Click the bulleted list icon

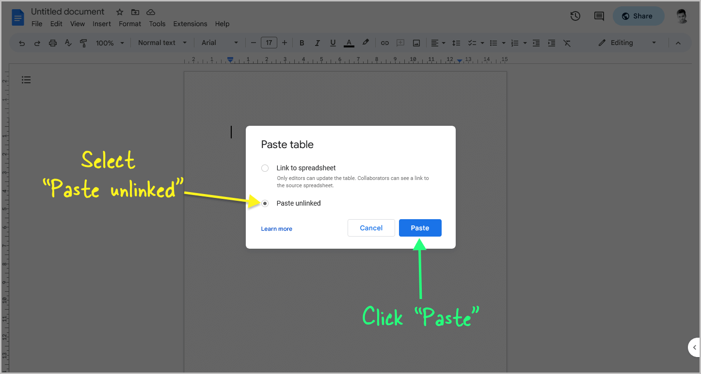click(x=494, y=43)
